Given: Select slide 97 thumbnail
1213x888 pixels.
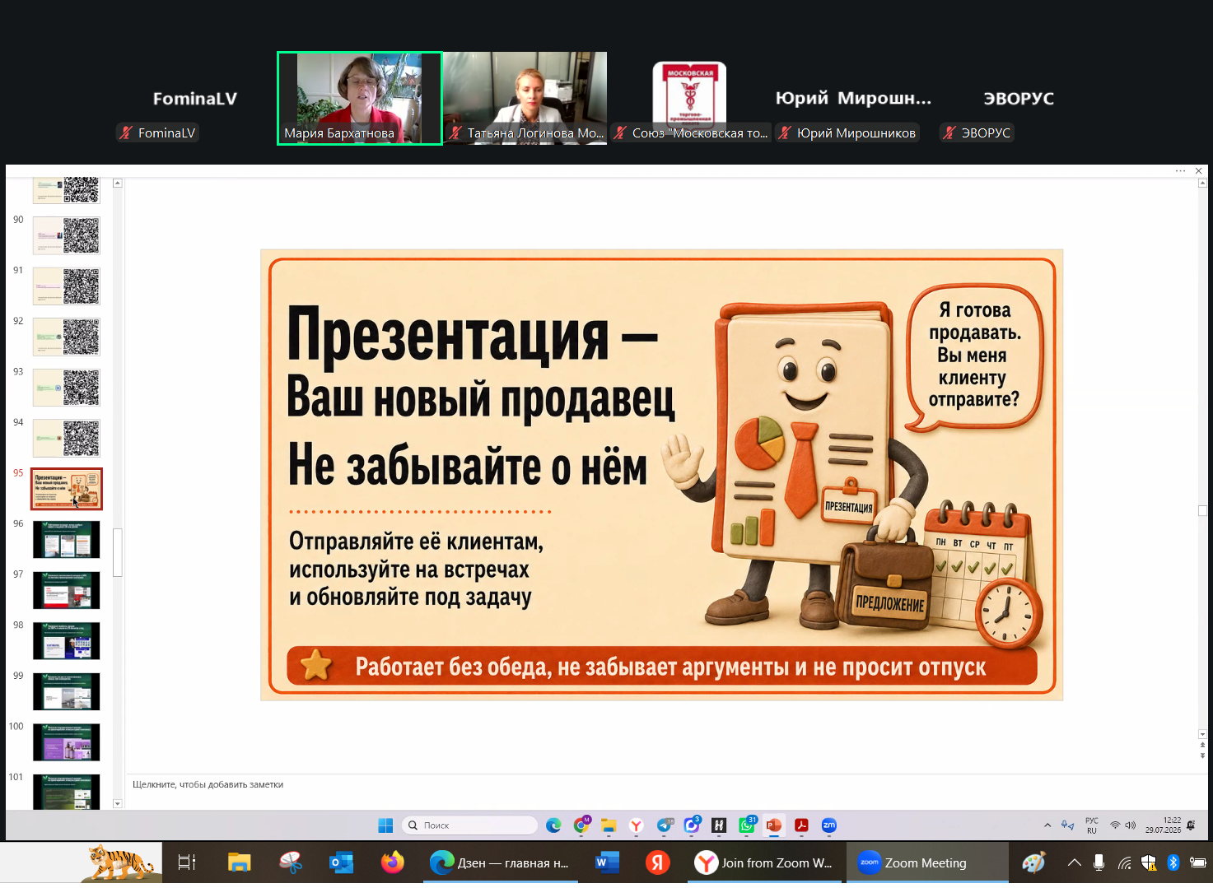Looking at the screenshot, I should click(x=67, y=591).
